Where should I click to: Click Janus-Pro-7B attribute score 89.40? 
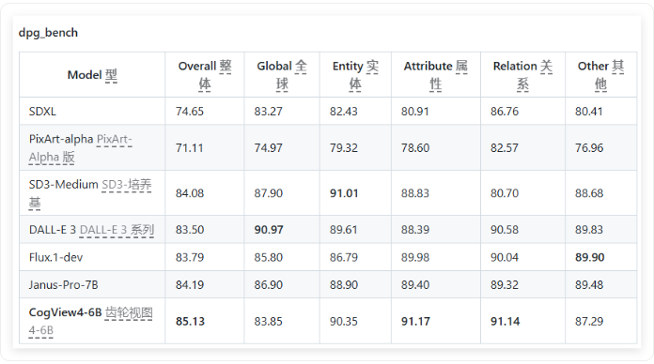(x=415, y=285)
